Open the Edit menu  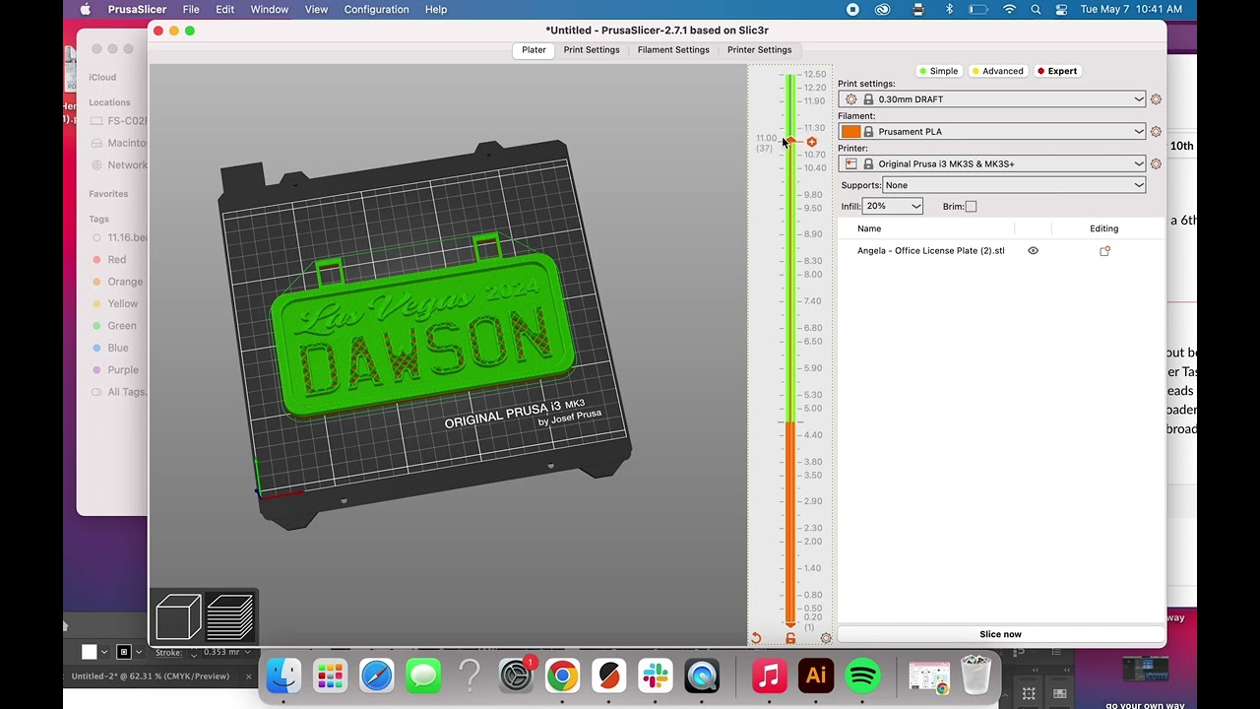(x=225, y=9)
